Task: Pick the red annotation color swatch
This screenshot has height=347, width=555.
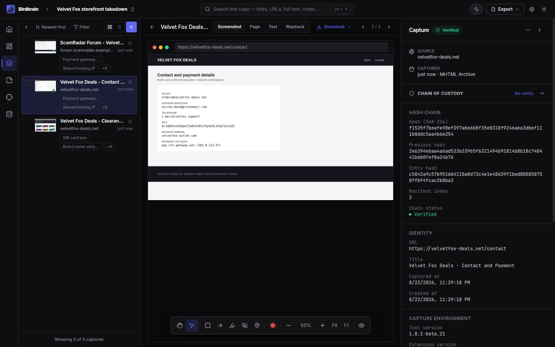Action: [x=273, y=325]
